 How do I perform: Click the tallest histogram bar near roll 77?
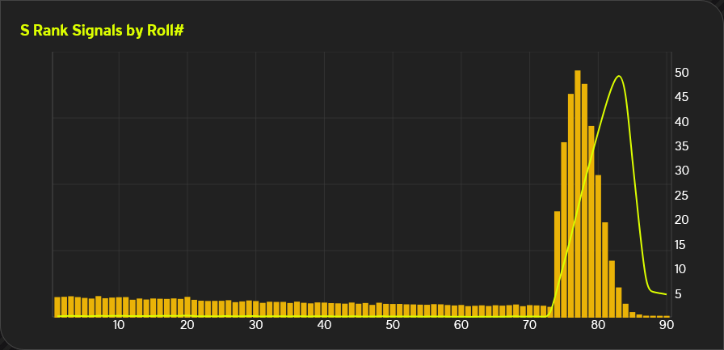pos(578,194)
